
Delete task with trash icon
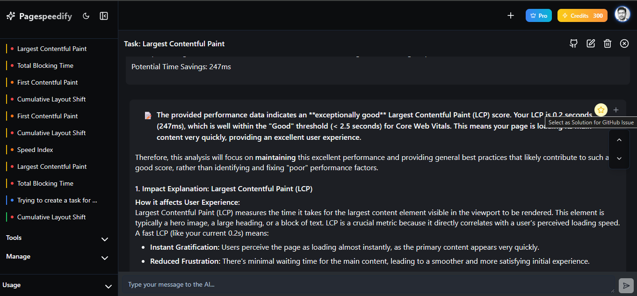[608, 43]
